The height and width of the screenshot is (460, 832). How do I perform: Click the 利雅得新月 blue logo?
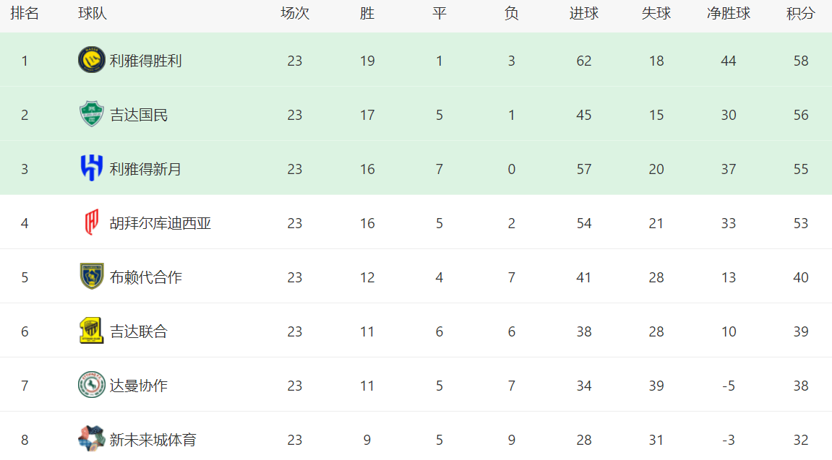[91, 168]
